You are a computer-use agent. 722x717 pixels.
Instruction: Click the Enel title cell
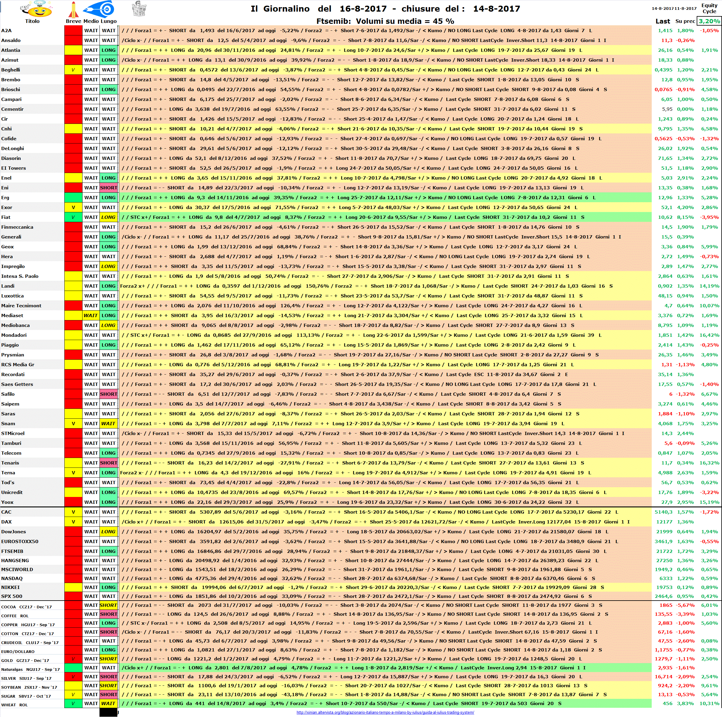click(x=32, y=178)
